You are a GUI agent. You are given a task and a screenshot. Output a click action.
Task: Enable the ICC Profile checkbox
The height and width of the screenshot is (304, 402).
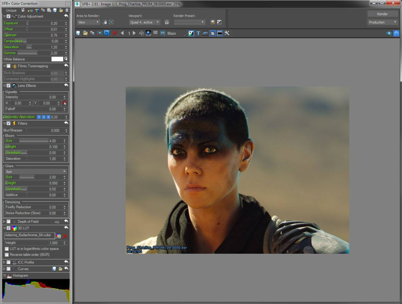coord(8,262)
